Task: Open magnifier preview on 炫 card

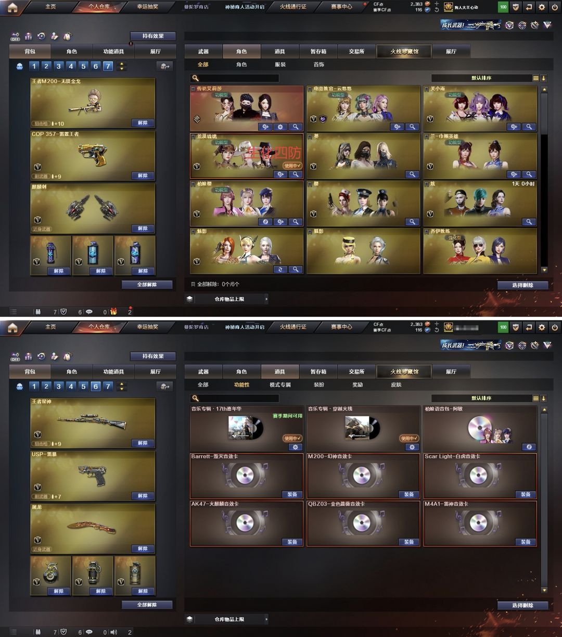Action: (x=529, y=221)
